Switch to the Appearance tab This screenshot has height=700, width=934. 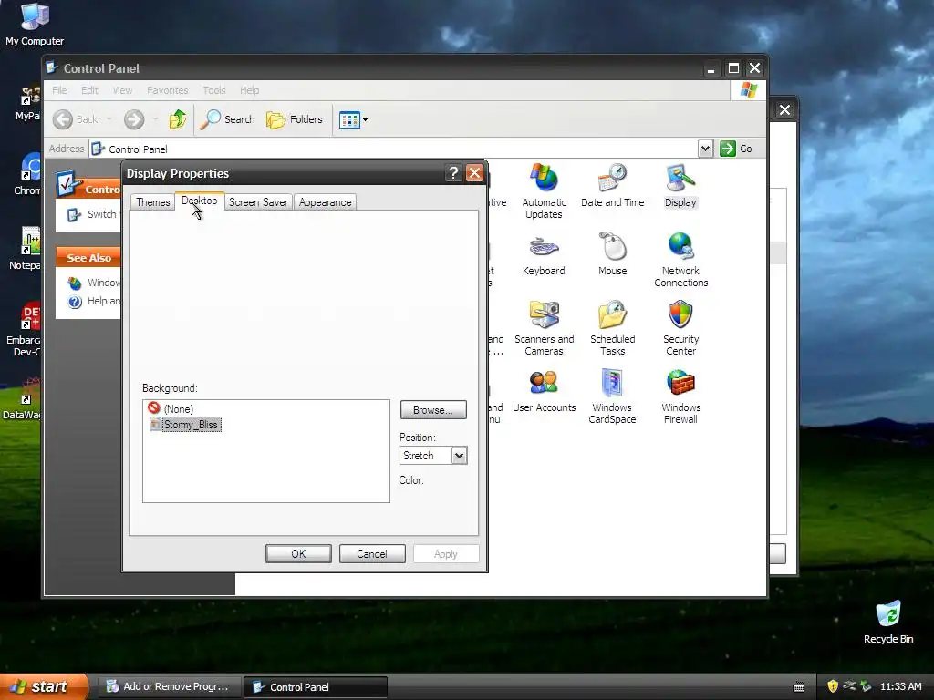click(x=326, y=202)
